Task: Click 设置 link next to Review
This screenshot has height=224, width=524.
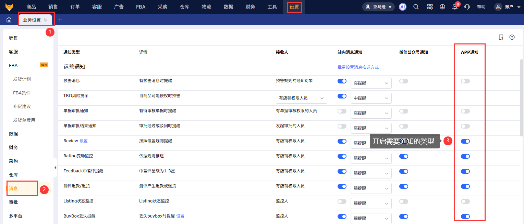Action: (x=84, y=141)
